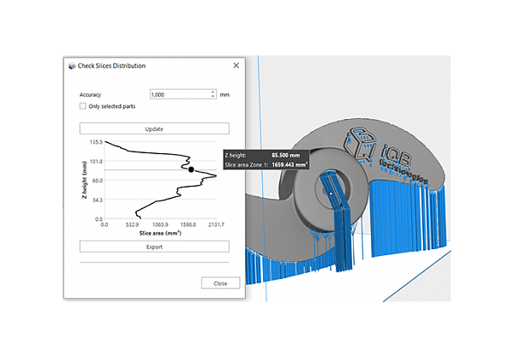Viewport: 514px width, 357px height.
Task: Select the black dot marker on the chart
Action: [191, 170]
